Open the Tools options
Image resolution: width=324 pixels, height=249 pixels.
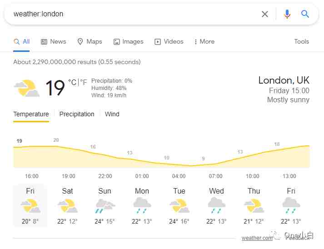(301, 41)
